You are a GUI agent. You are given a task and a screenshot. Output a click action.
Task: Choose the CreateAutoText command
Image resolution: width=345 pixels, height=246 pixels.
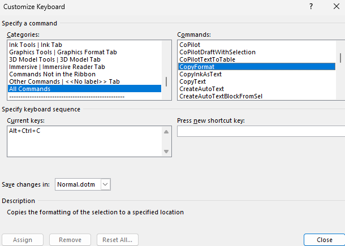coord(202,89)
